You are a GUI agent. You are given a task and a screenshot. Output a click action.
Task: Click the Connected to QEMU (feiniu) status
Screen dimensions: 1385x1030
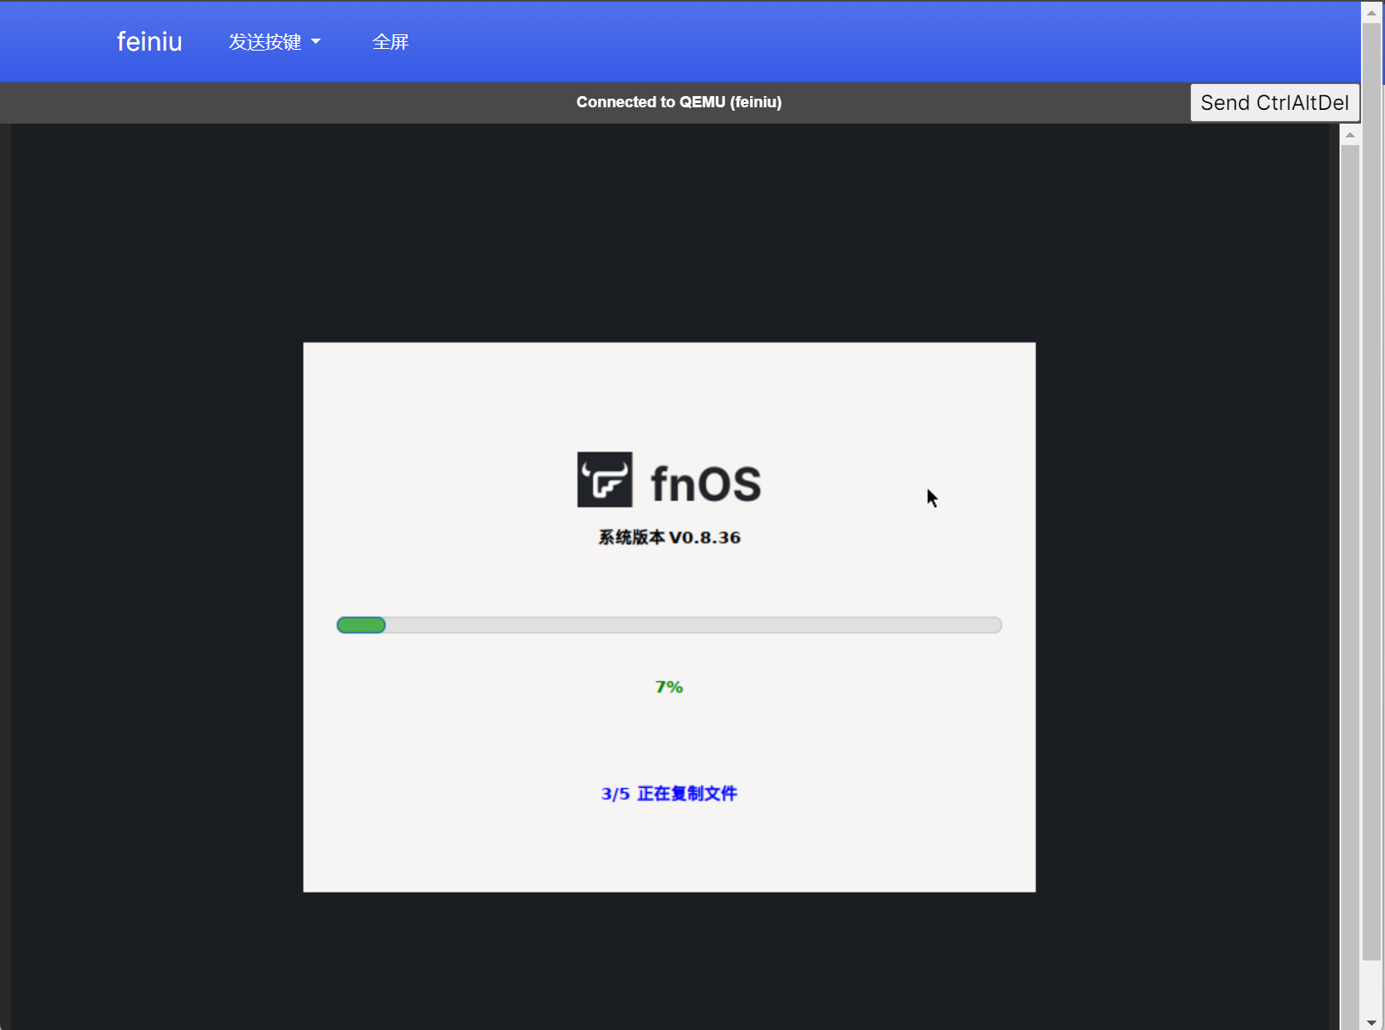pyautogui.click(x=679, y=102)
